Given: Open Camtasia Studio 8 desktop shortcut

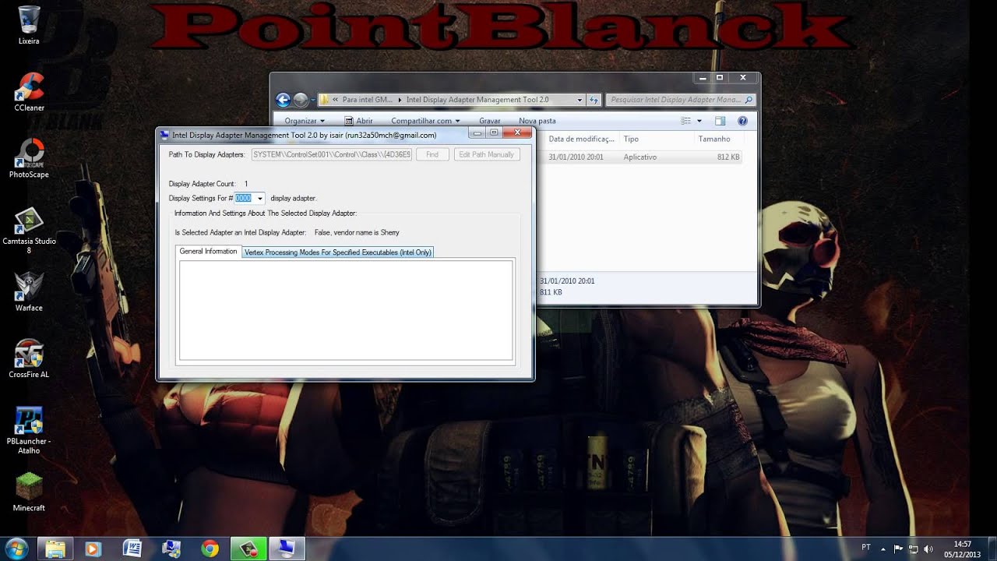Looking at the screenshot, I should point(29,230).
